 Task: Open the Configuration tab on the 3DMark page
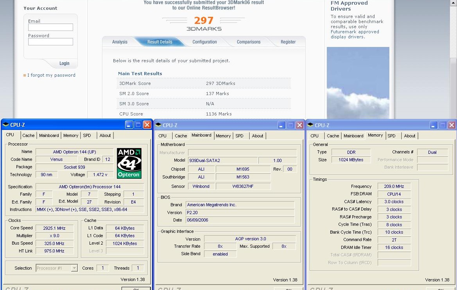[204, 42]
